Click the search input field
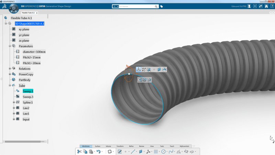Screen dimensions: 275x155 point(136,7)
